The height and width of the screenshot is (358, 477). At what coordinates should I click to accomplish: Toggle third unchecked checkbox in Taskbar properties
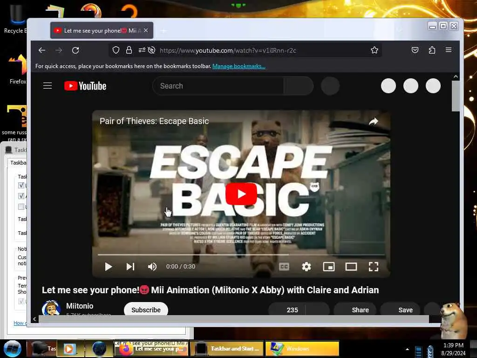tap(21, 207)
